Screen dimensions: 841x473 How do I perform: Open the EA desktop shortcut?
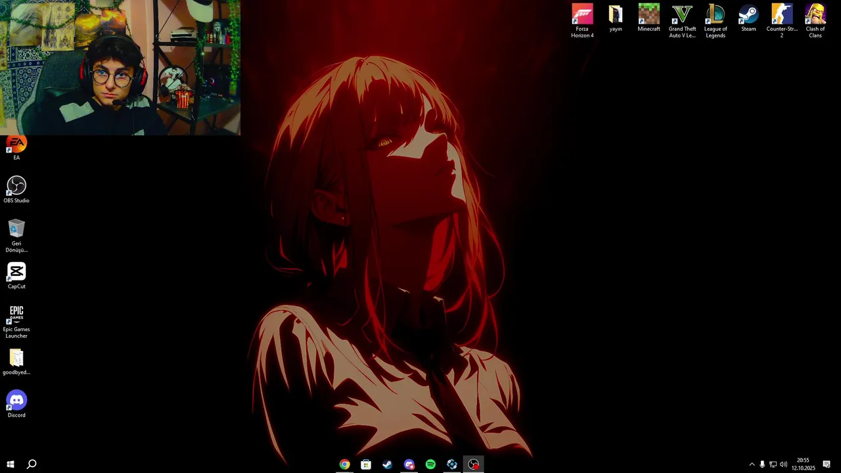[x=16, y=148]
